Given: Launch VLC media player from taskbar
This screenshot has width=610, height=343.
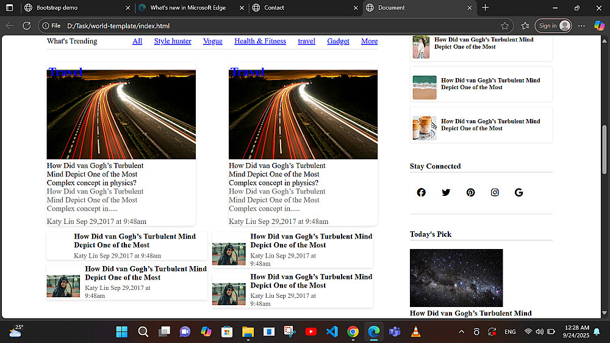Looking at the screenshot, I should [416, 332].
